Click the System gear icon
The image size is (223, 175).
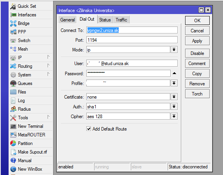tap(13, 75)
